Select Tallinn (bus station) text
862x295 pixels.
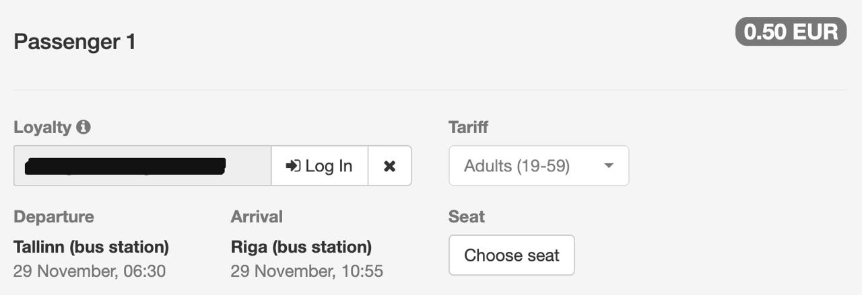click(x=92, y=247)
